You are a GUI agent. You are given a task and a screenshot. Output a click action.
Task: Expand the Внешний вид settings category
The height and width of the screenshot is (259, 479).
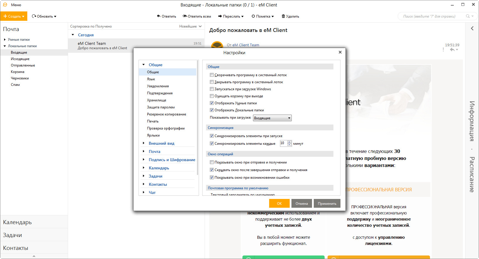(x=144, y=143)
